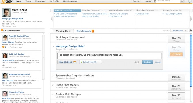Open the Superfly Project Plan update

pyautogui.click(x=19, y=36)
